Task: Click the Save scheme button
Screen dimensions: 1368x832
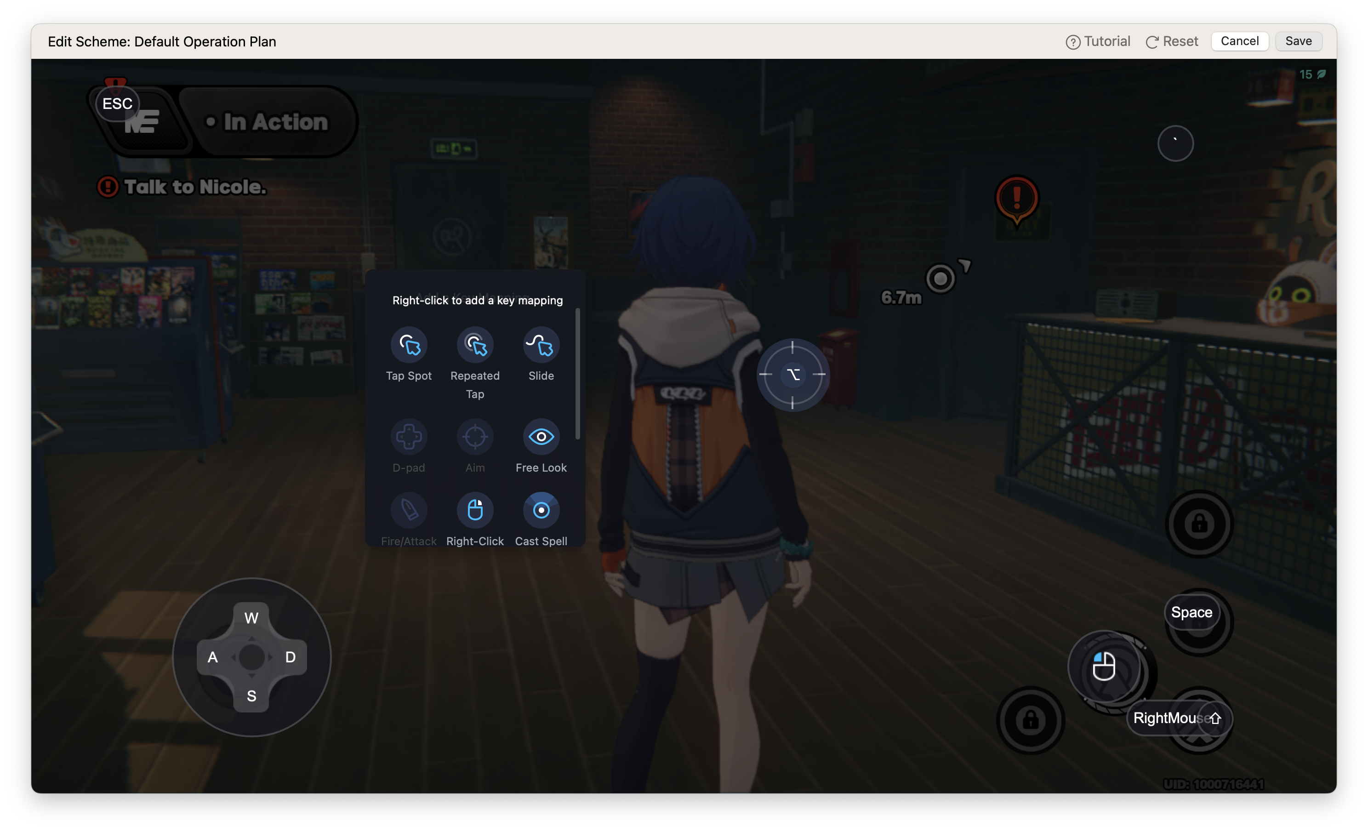Action: pos(1299,41)
